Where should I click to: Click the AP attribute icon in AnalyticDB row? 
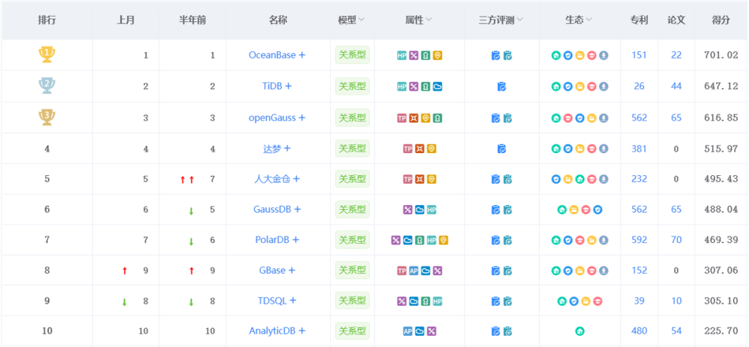coord(408,331)
